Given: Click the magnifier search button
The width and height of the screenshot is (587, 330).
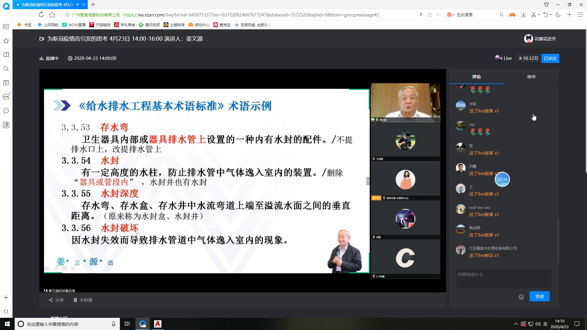Looking at the screenshot, I should coord(501,15).
